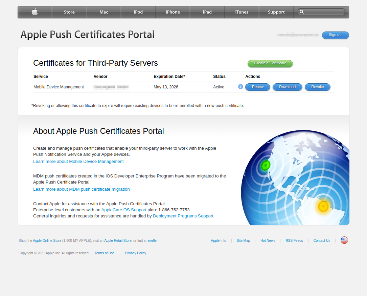Click the green Create a Certificate button
Screen dimensions: 367x296
(x=270, y=63)
